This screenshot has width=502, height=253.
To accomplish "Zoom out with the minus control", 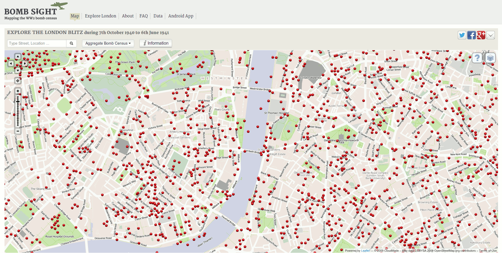I will point(18,131).
